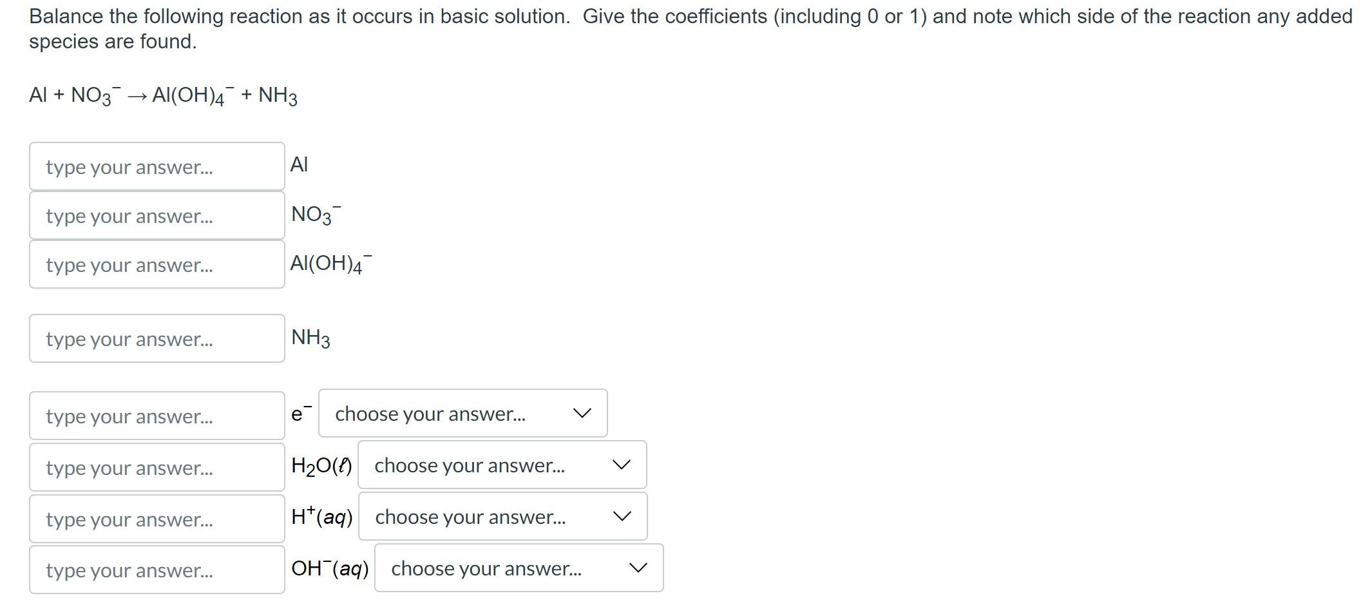Open the side-selection dropdown next to e⁻
This screenshot has height=607, width=1363.
point(462,414)
